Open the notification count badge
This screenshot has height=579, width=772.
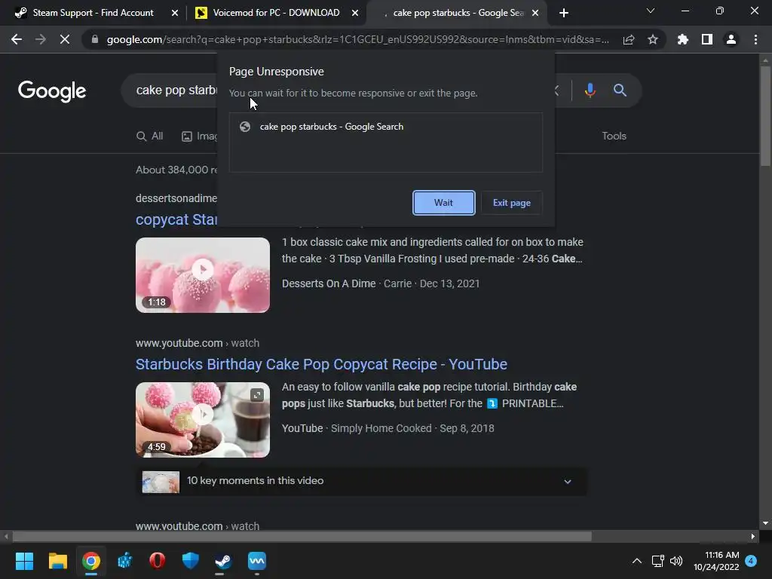[x=752, y=561]
